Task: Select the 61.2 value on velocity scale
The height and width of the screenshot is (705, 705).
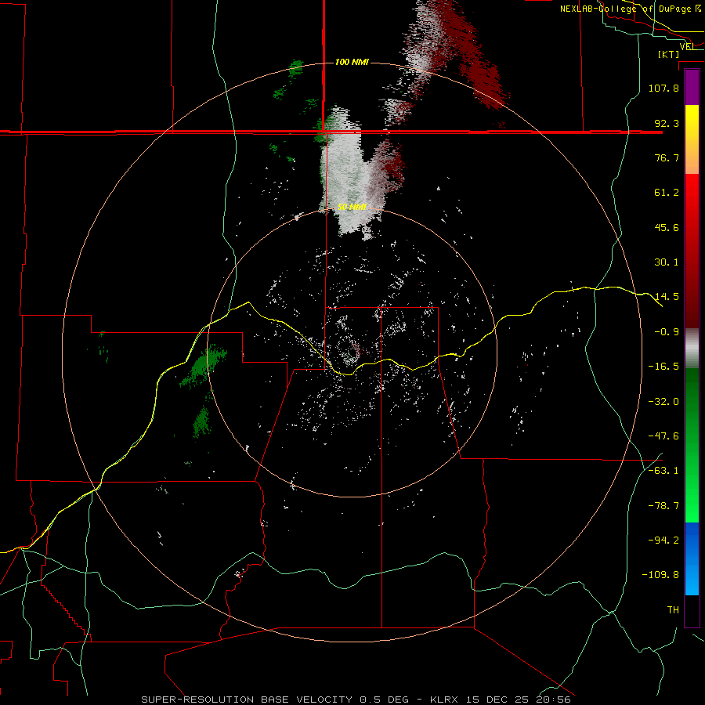Action: click(x=667, y=193)
